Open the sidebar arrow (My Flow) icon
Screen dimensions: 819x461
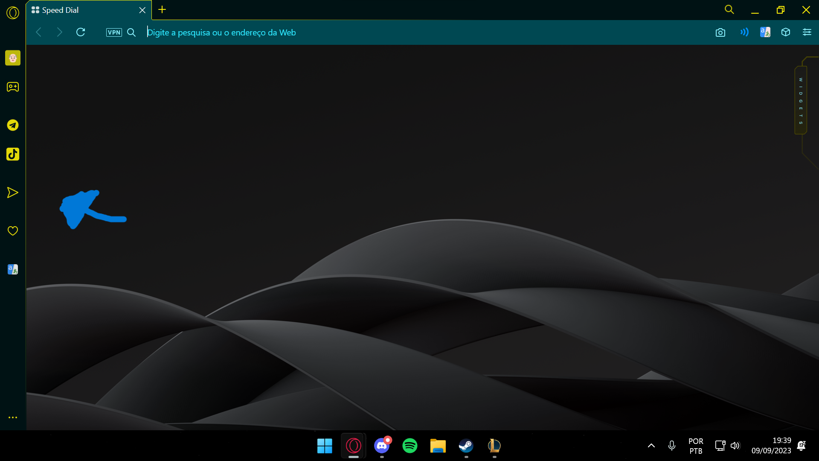pyautogui.click(x=13, y=193)
